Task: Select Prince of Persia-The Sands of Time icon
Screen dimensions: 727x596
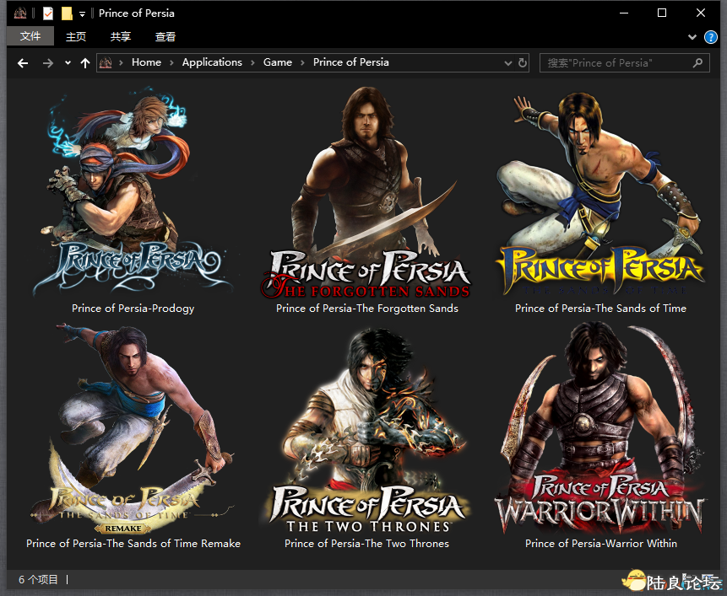Action: 600,194
